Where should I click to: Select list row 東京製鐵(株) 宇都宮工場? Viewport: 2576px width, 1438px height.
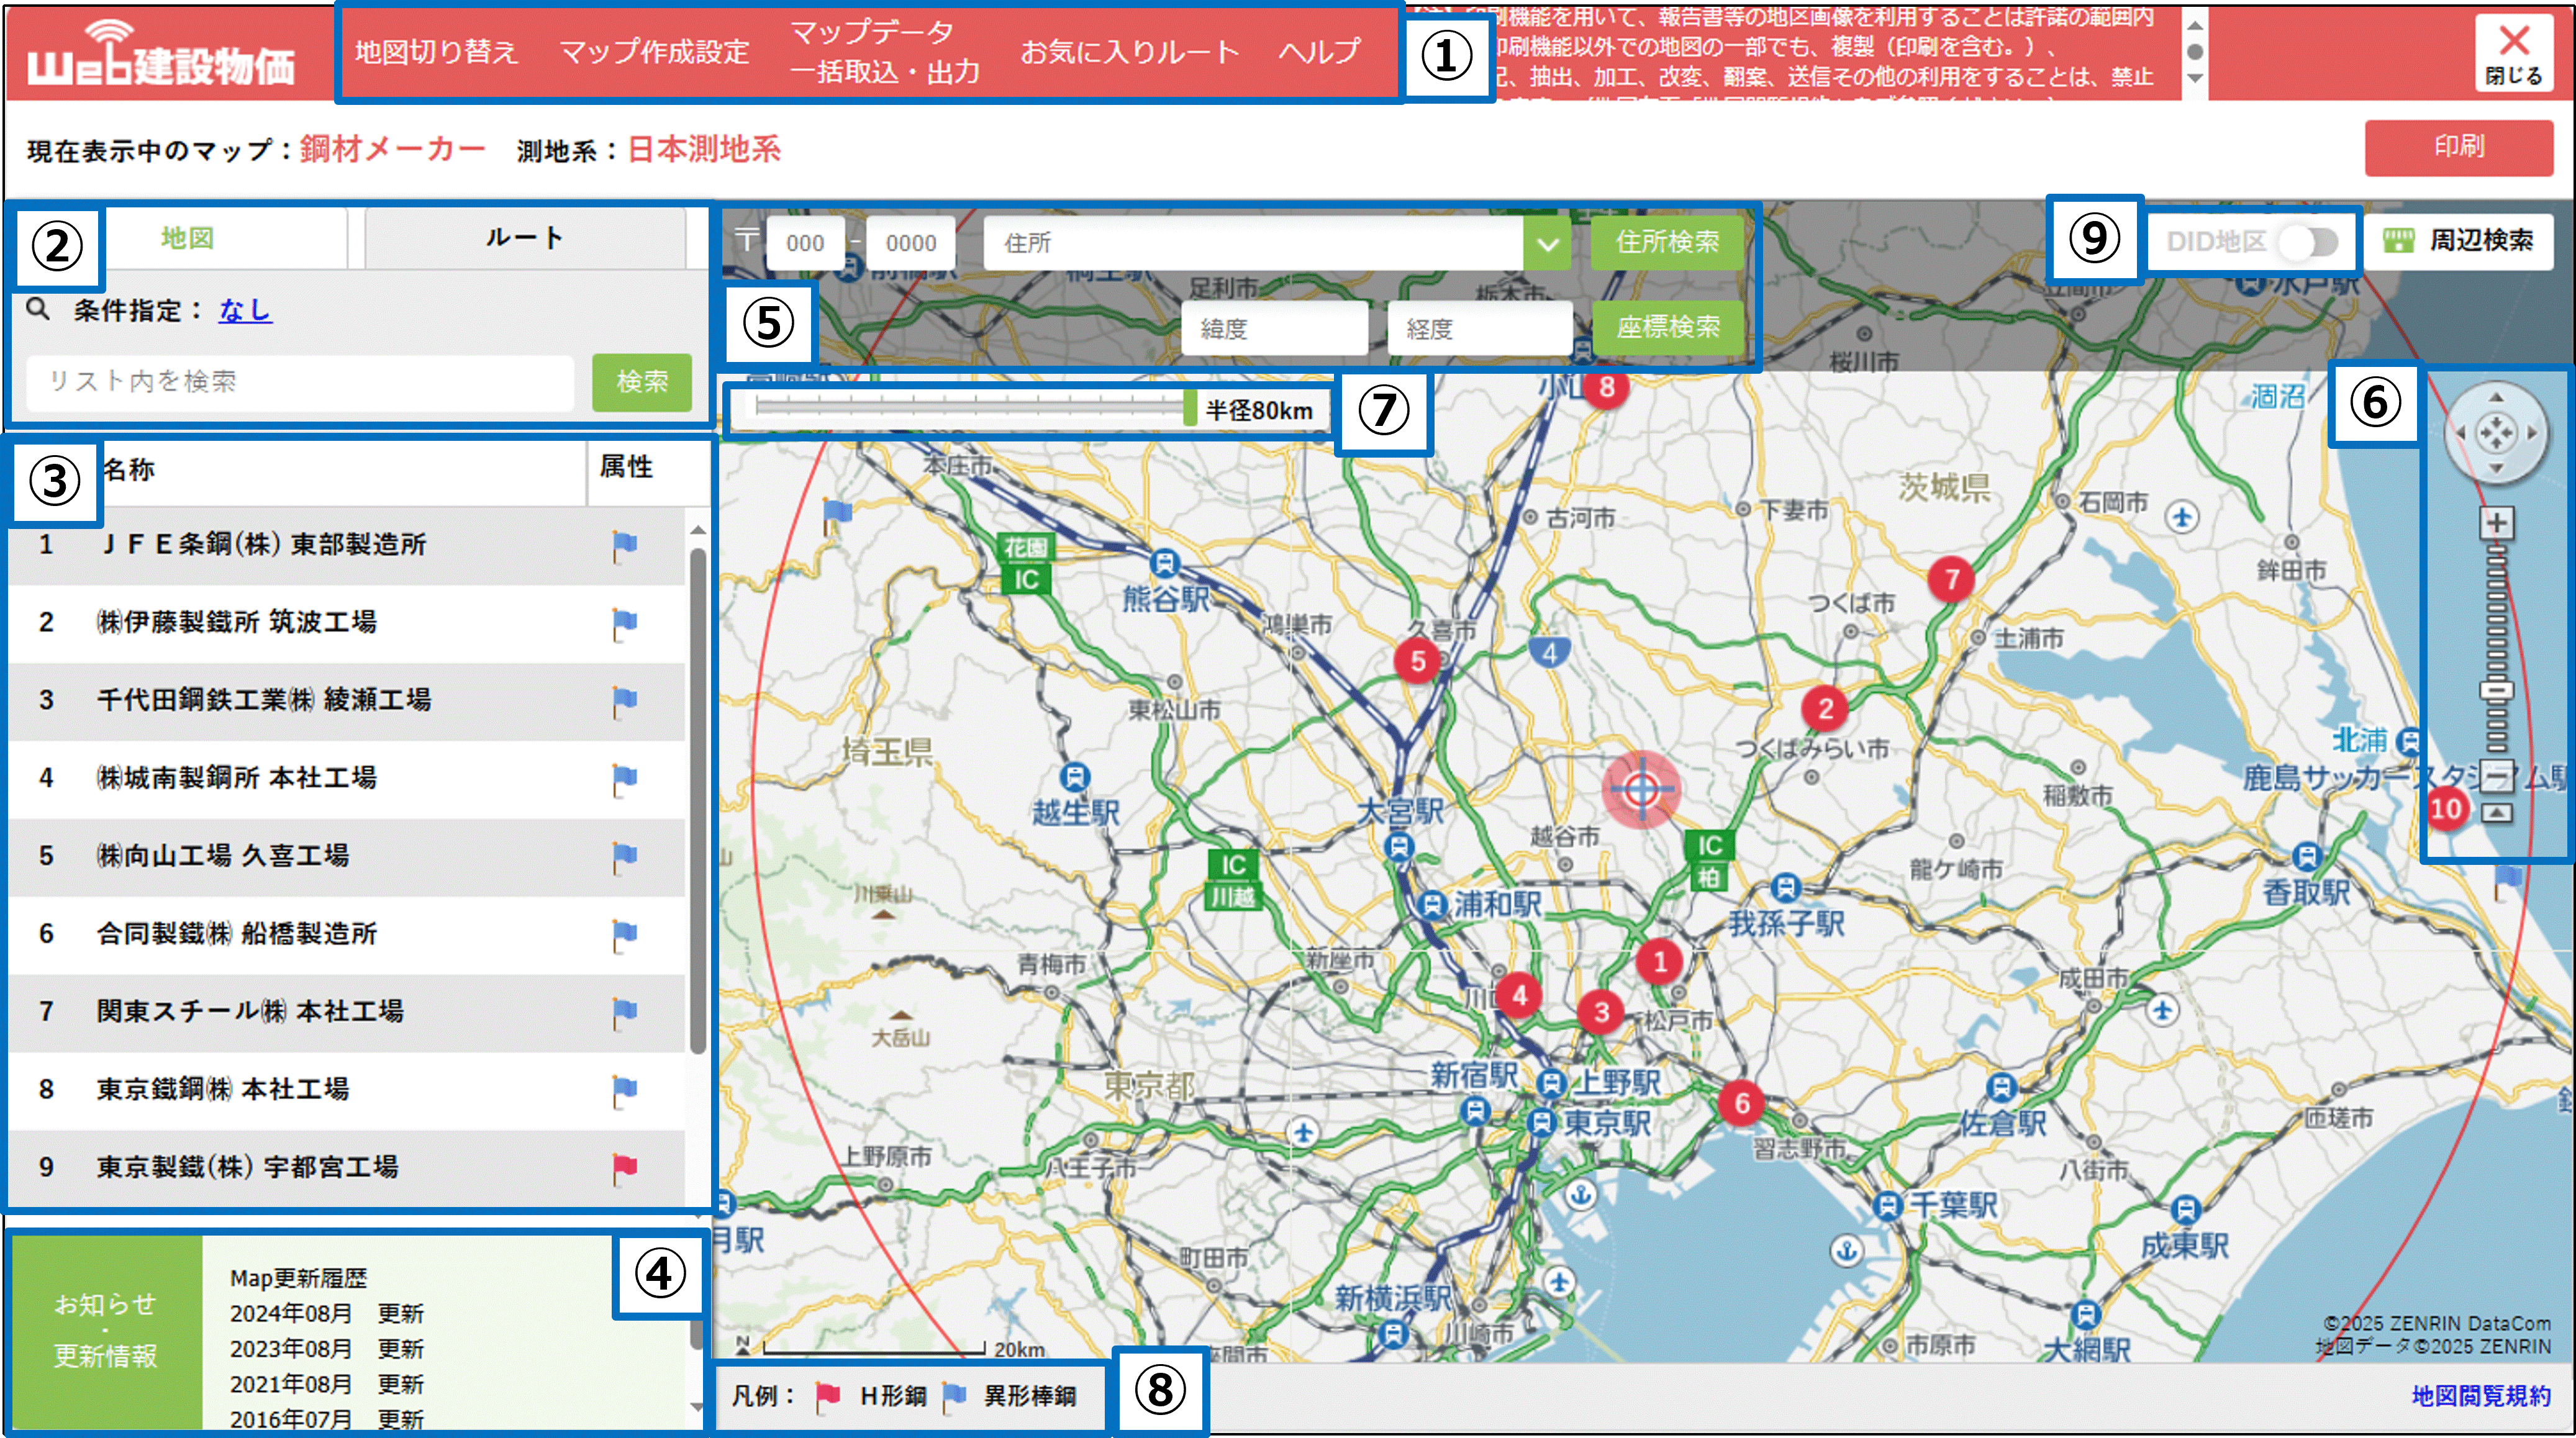(x=346, y=1168)
